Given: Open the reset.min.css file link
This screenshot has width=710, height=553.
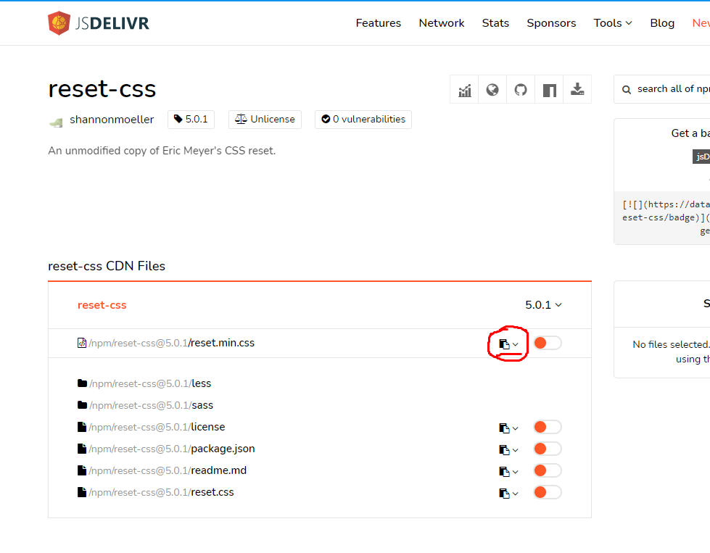Looking at the screenshot, I should point(172,343).
